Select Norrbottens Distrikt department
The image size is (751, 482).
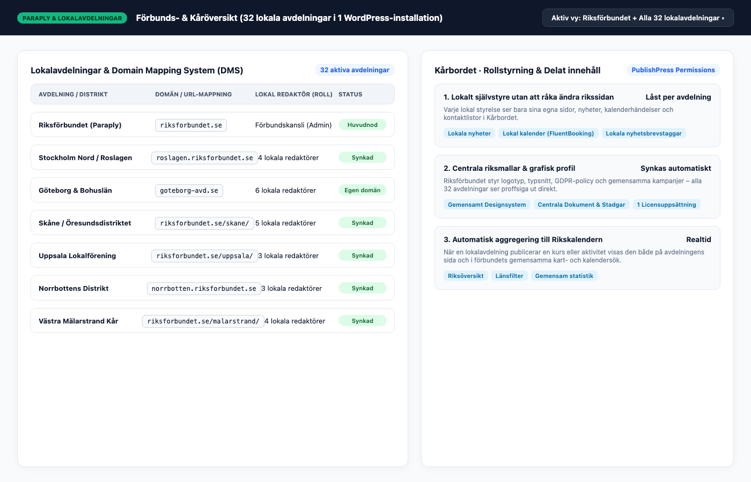73,288
